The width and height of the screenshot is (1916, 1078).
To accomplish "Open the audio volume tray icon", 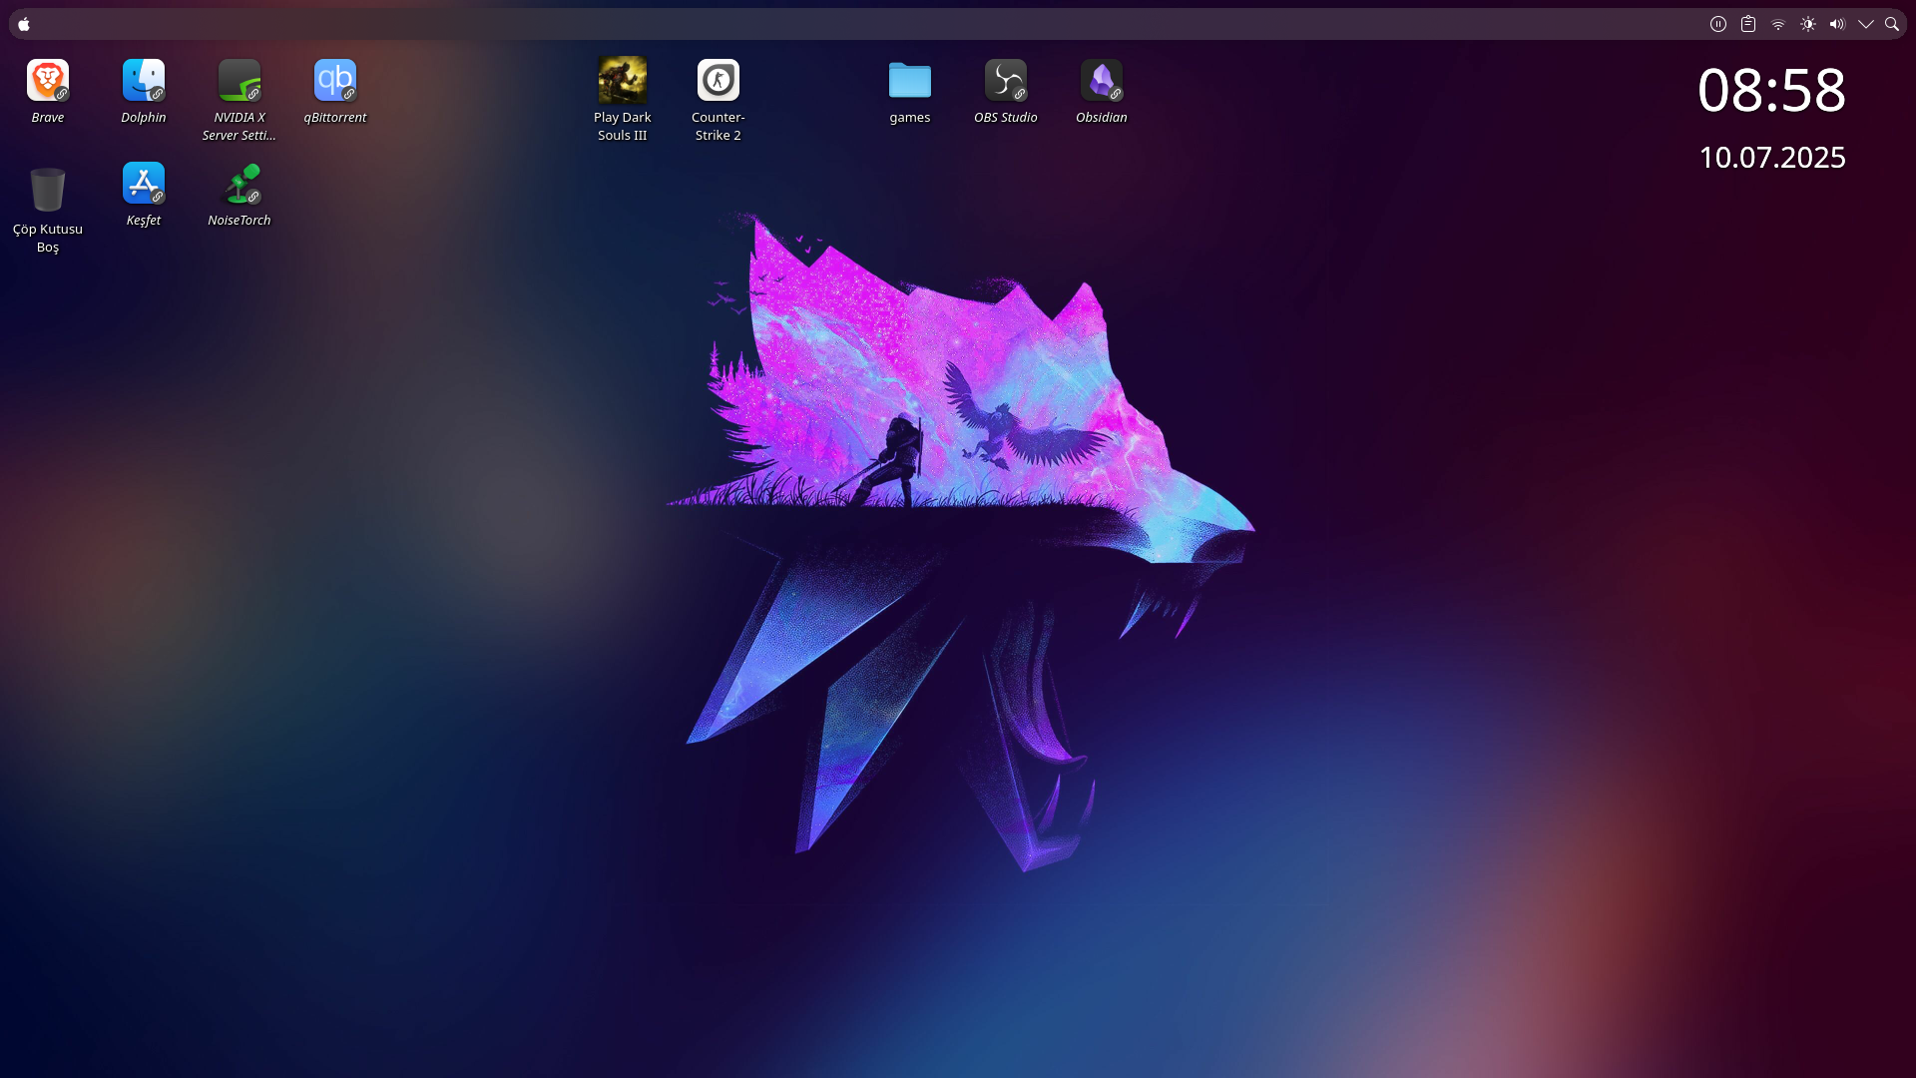I will tap(1837, 24).
